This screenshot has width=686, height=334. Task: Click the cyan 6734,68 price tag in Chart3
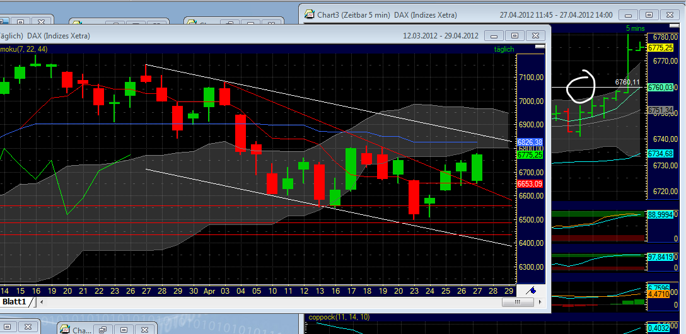click(x=660, y=153)
